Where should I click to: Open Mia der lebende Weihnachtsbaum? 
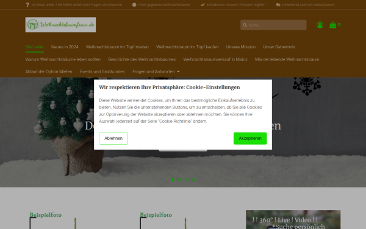pyautogui.click(x=287, y=59)
